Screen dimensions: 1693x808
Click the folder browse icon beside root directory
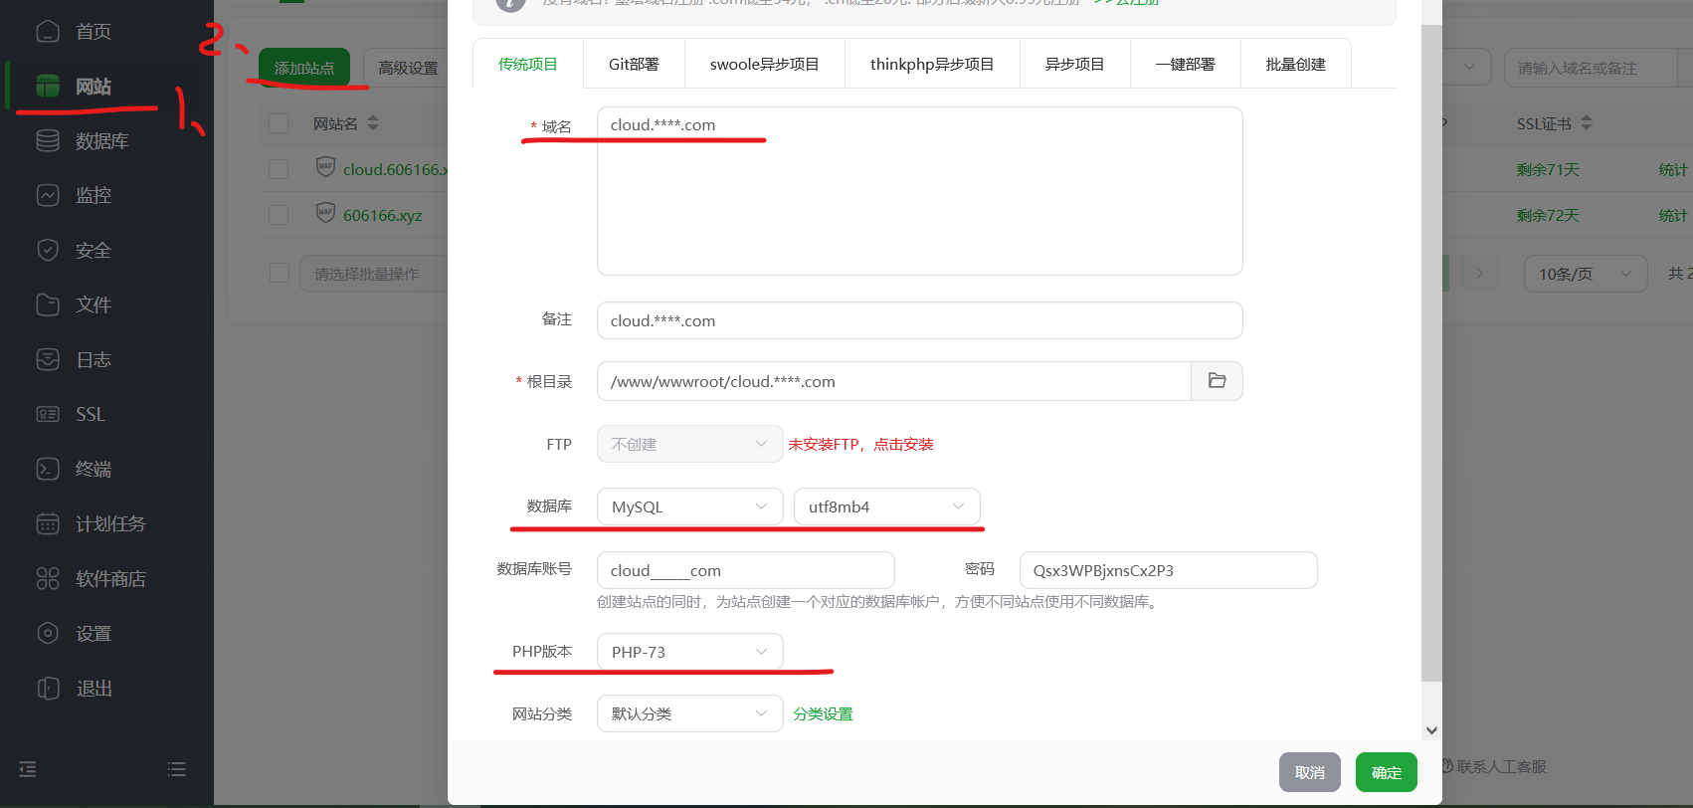[x=1217, y=381]
